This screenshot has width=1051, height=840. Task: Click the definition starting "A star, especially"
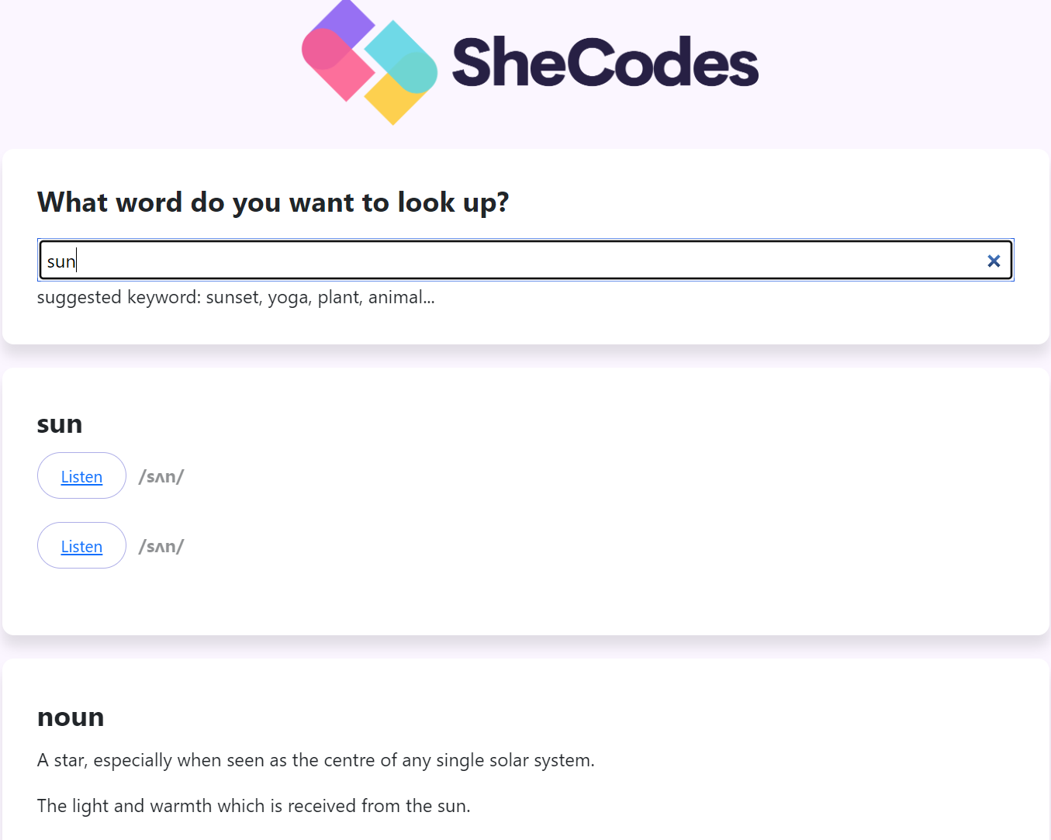pyautogui.click(x=316, y=761)
